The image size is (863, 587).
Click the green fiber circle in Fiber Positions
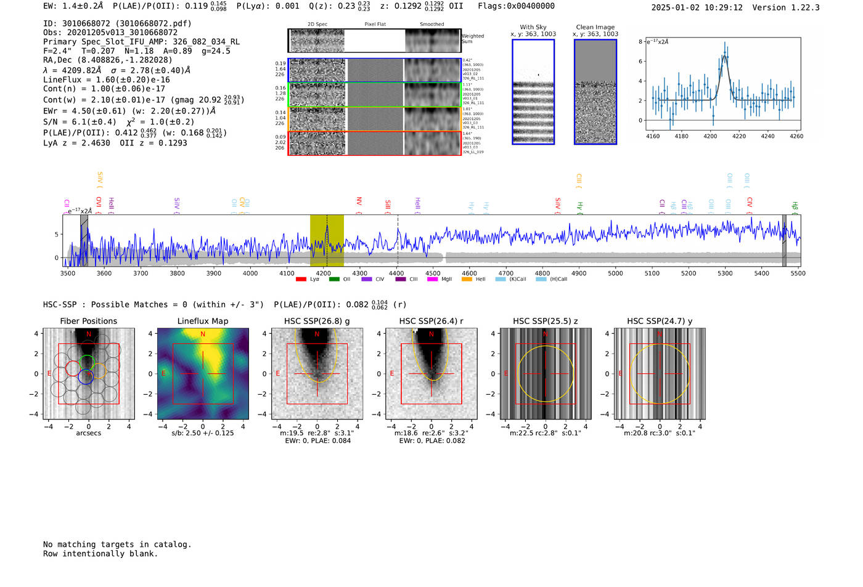tap(88, 363)
